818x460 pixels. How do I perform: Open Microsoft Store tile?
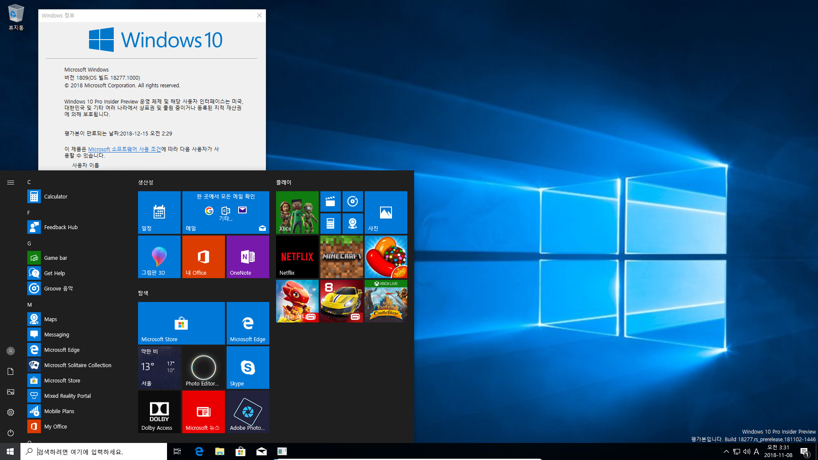[x=181, y=322]
